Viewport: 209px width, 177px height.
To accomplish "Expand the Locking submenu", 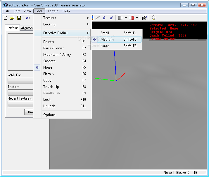I will (63, 24).
